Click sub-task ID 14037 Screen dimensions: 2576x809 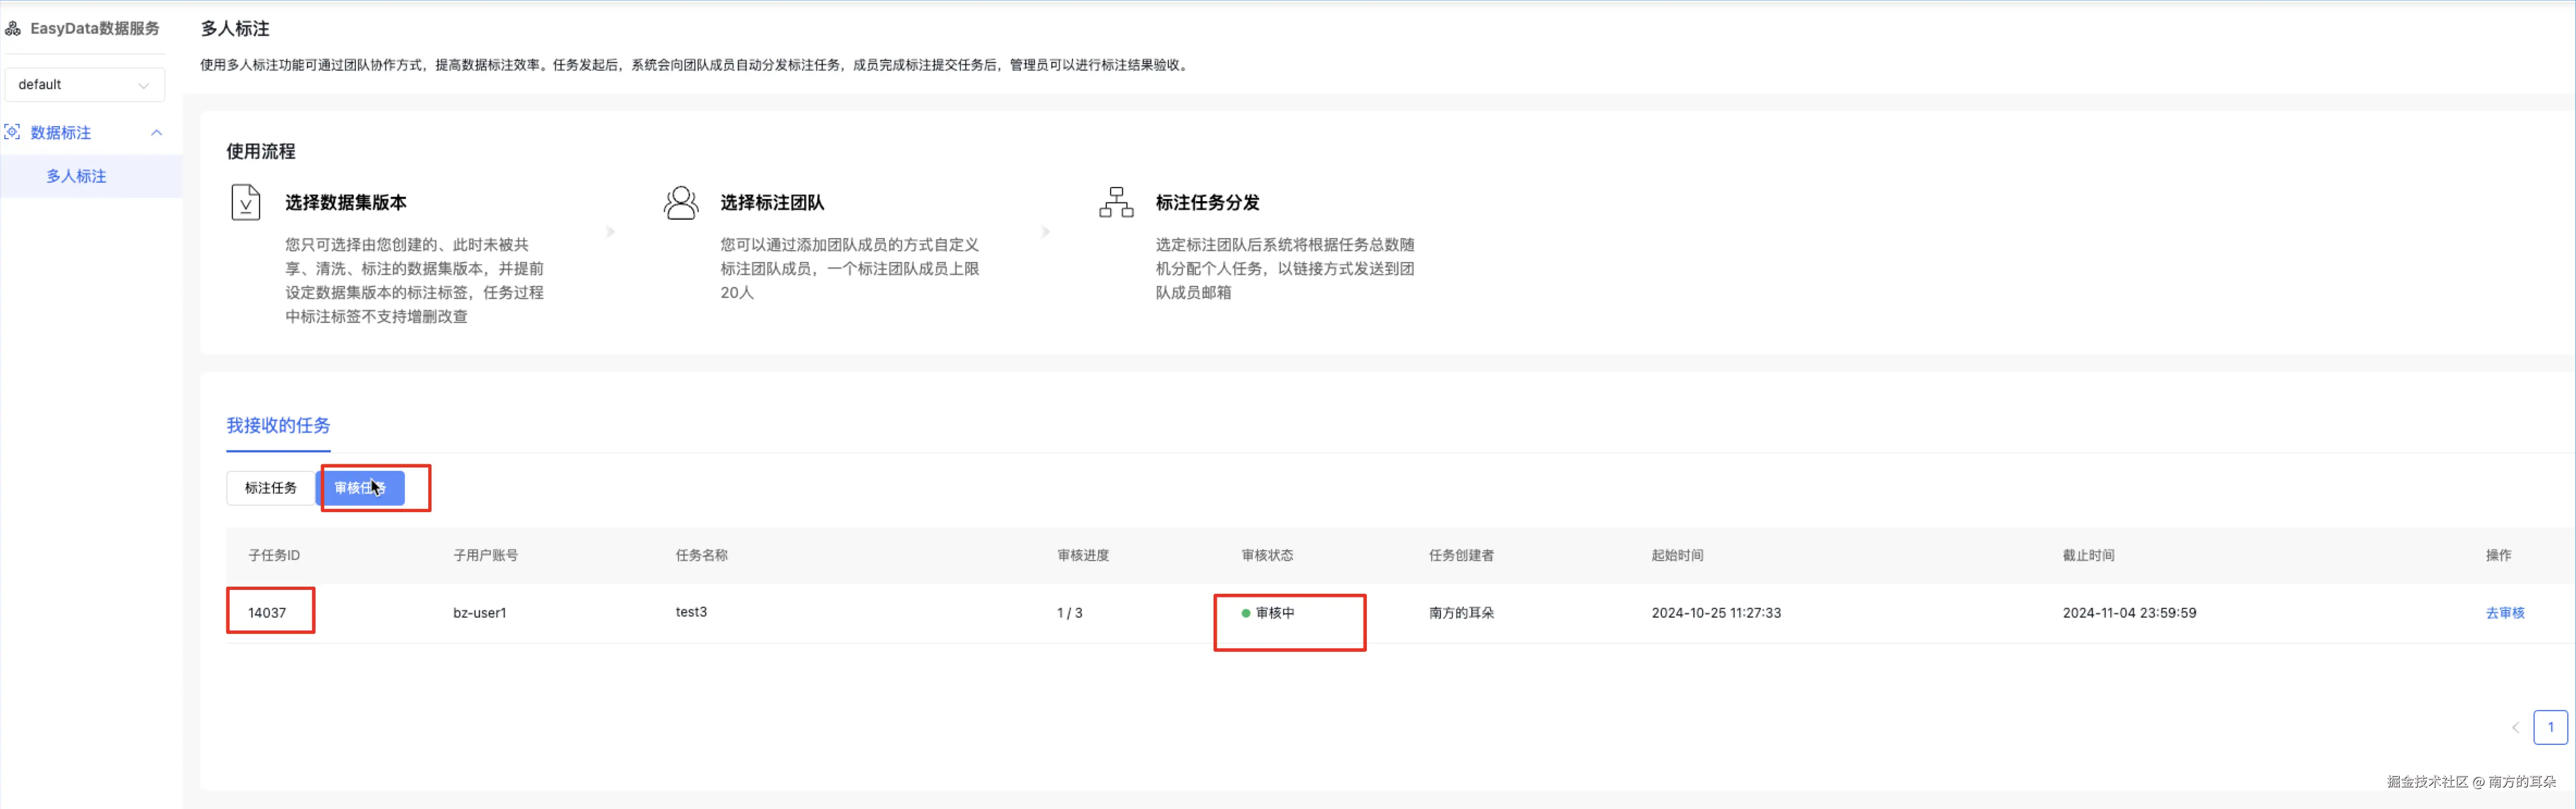pos(267,613)
